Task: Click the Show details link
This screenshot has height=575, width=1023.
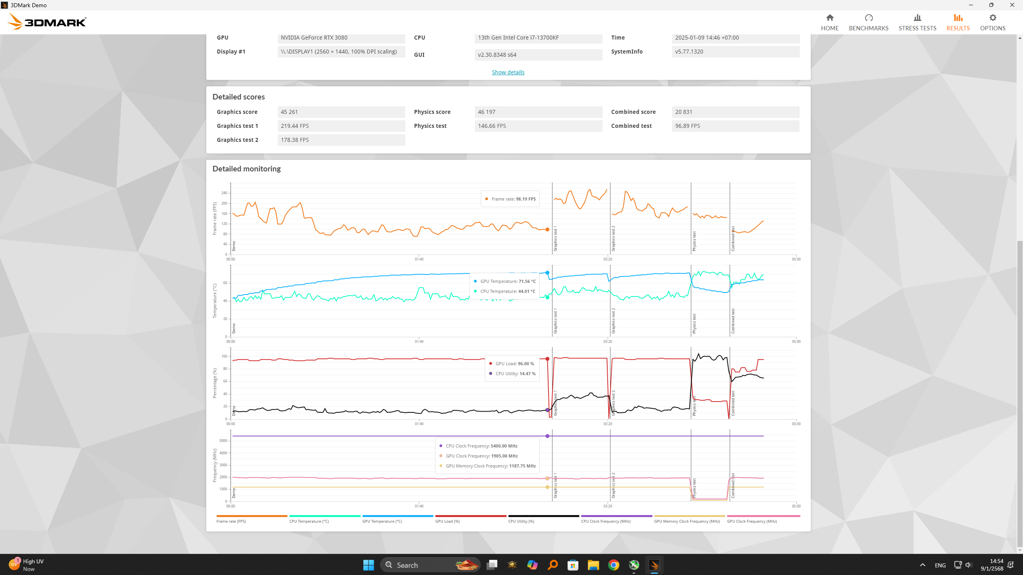Action: coord(508,72)
